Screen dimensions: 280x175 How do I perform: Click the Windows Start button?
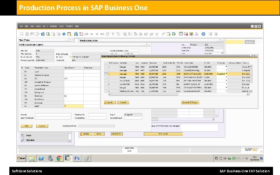[x=21, y=158]
